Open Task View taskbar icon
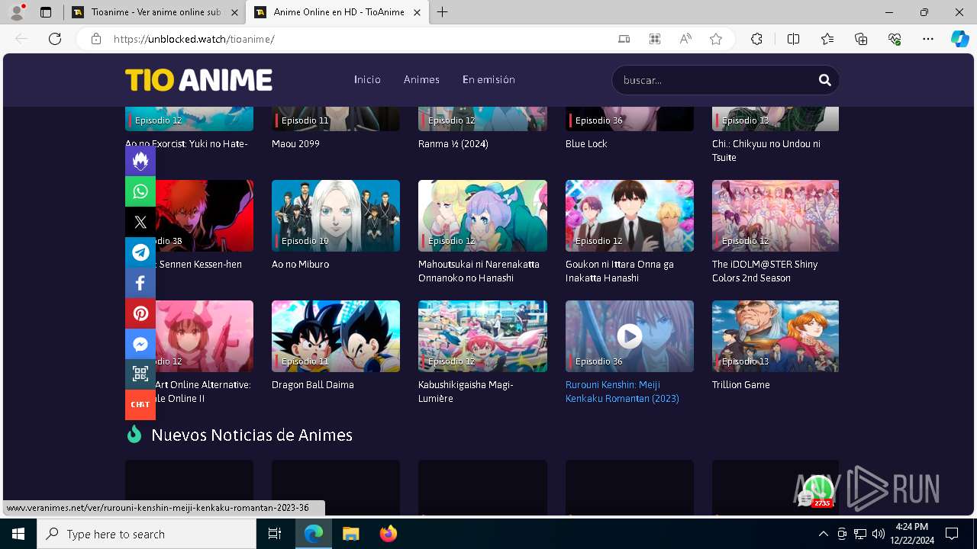 point(275,534)
